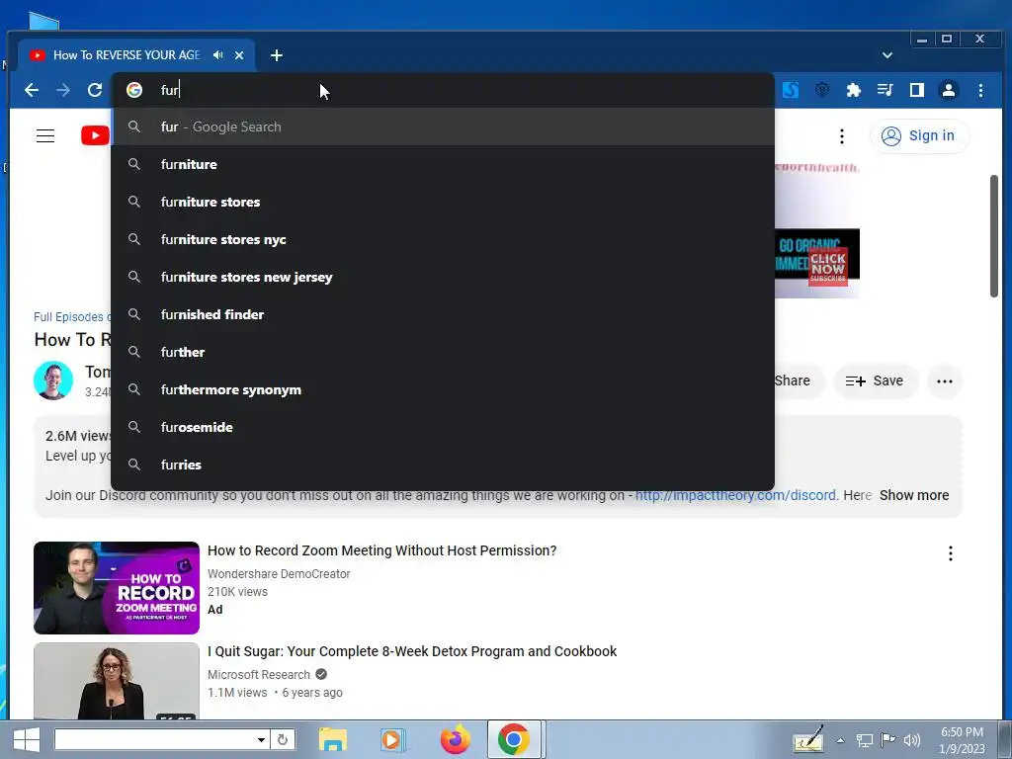This screenshot has height=759, width=1012.
Task: Open the Record Zoom Meeting ad thumbnail
Action: pyautogui.click(x=117, y=588)
